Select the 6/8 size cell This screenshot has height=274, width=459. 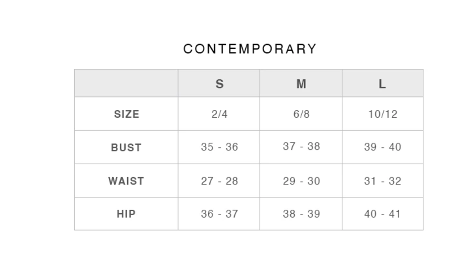[301, 114]
